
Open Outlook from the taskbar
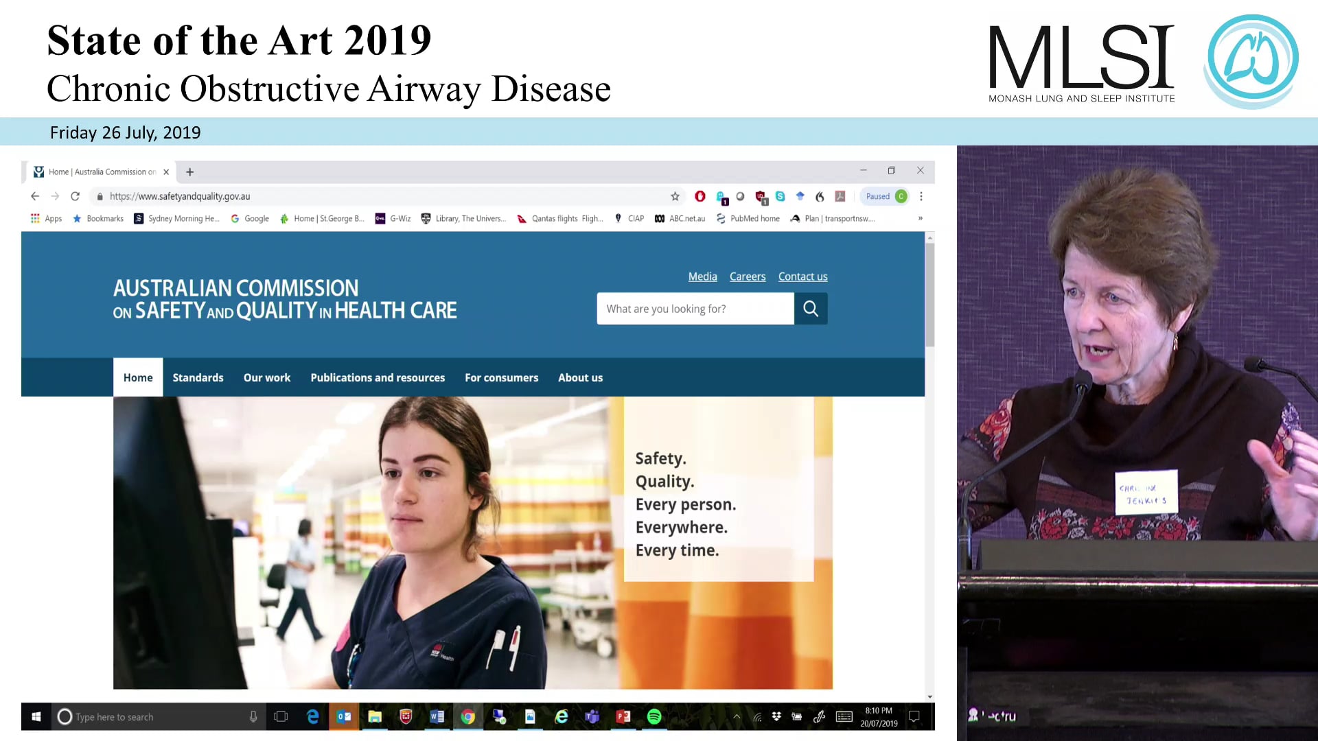pos(344,716)
